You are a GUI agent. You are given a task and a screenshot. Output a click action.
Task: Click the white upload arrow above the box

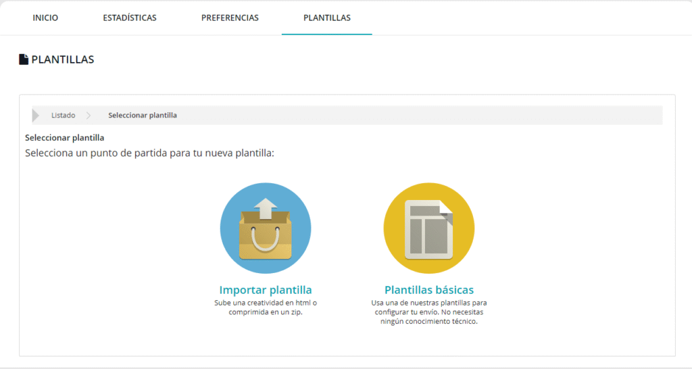point(266,207)
